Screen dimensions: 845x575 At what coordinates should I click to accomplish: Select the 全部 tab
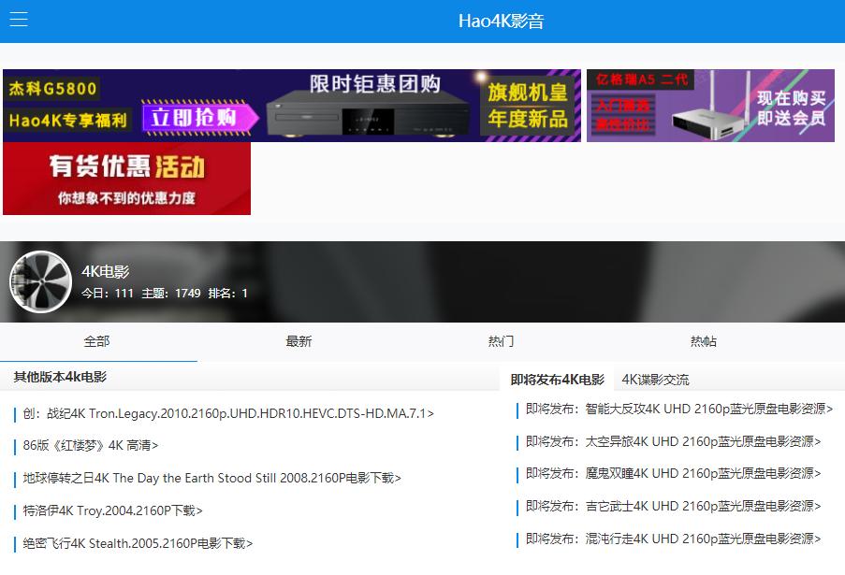(x=97, y=341)
